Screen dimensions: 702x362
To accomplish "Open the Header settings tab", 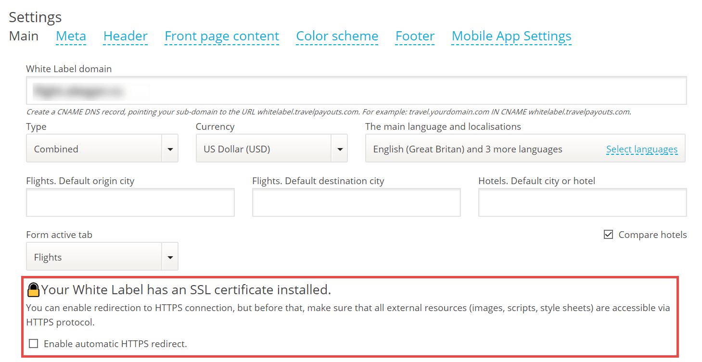I will click(x=125, y=36).
